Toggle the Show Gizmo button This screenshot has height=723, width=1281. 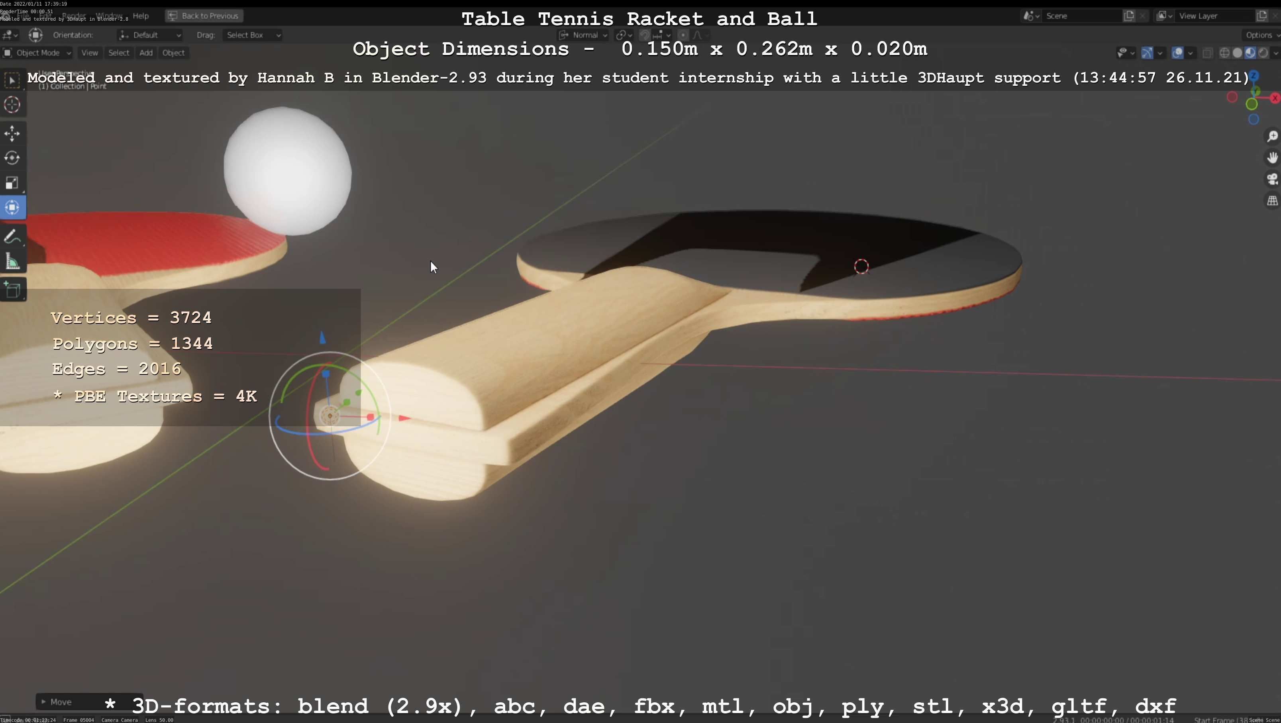coord(1147,53)
